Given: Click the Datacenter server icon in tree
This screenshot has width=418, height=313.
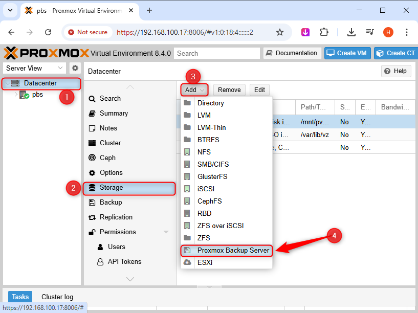Looking at the screenshot, I should [15, 83].
